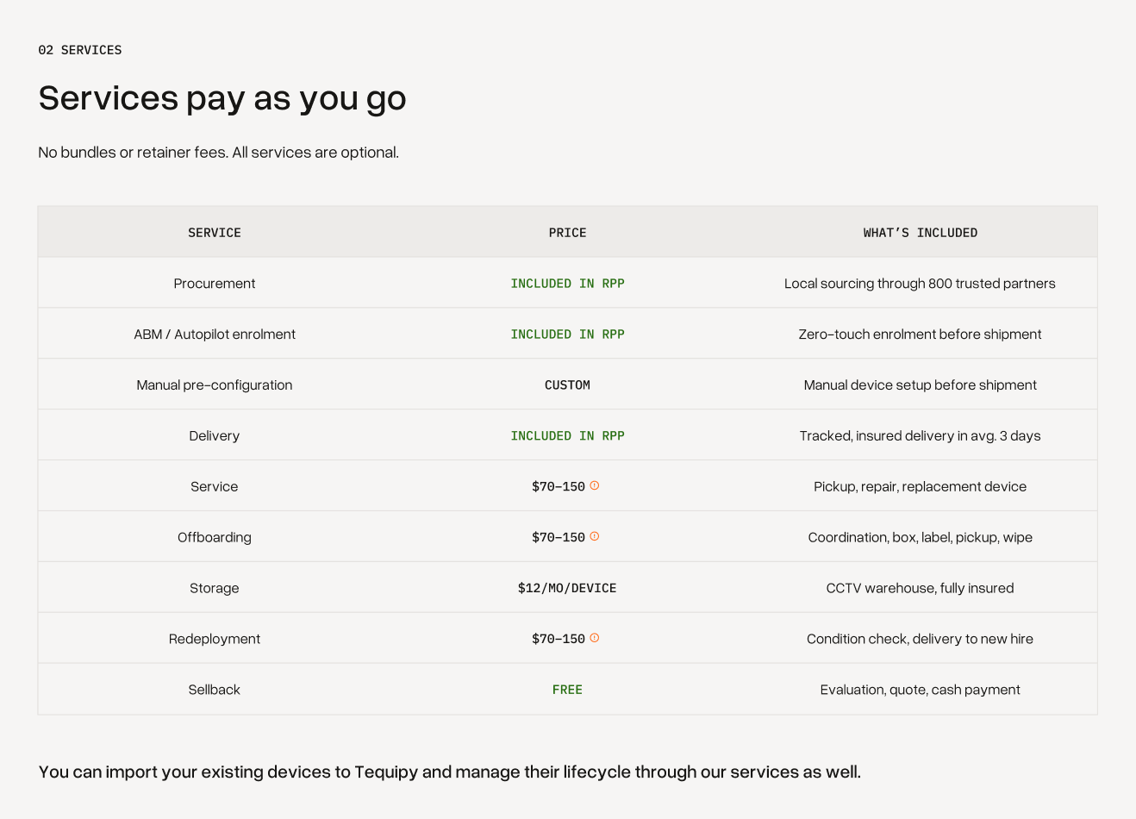Select the Procurement service name
1136x819 pixels.
[x=215, y=284]
